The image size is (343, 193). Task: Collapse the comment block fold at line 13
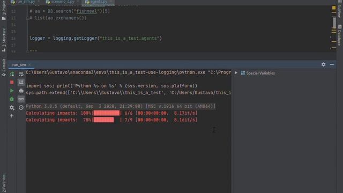coord(28,18)
